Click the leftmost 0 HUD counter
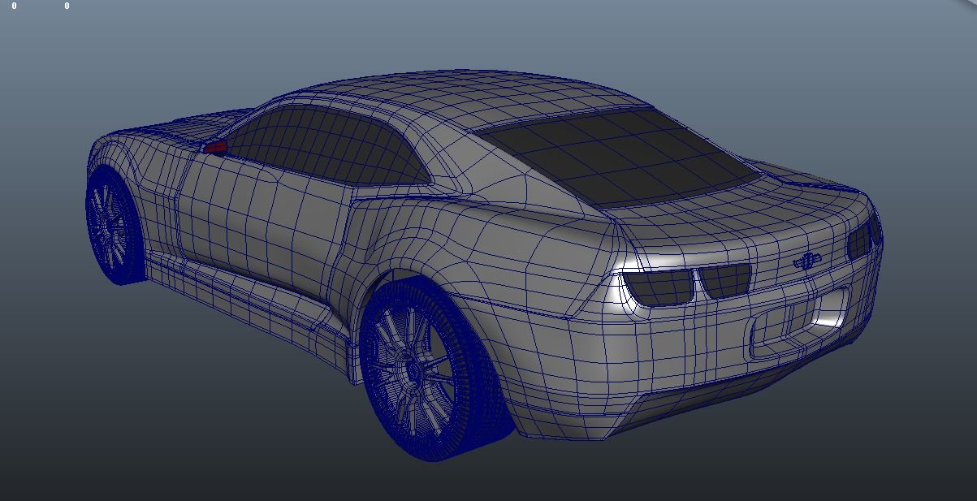The height and width of the screenshot is (501, 977). pyautogui.click(x=13, y=6)
